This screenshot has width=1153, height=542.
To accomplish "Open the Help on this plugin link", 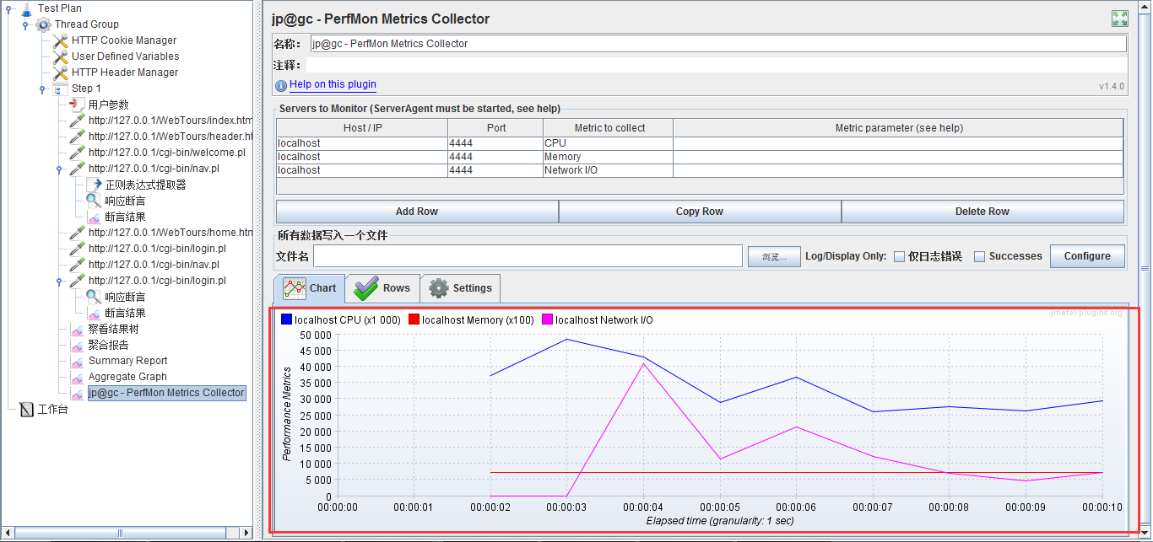I will [333, 84].
